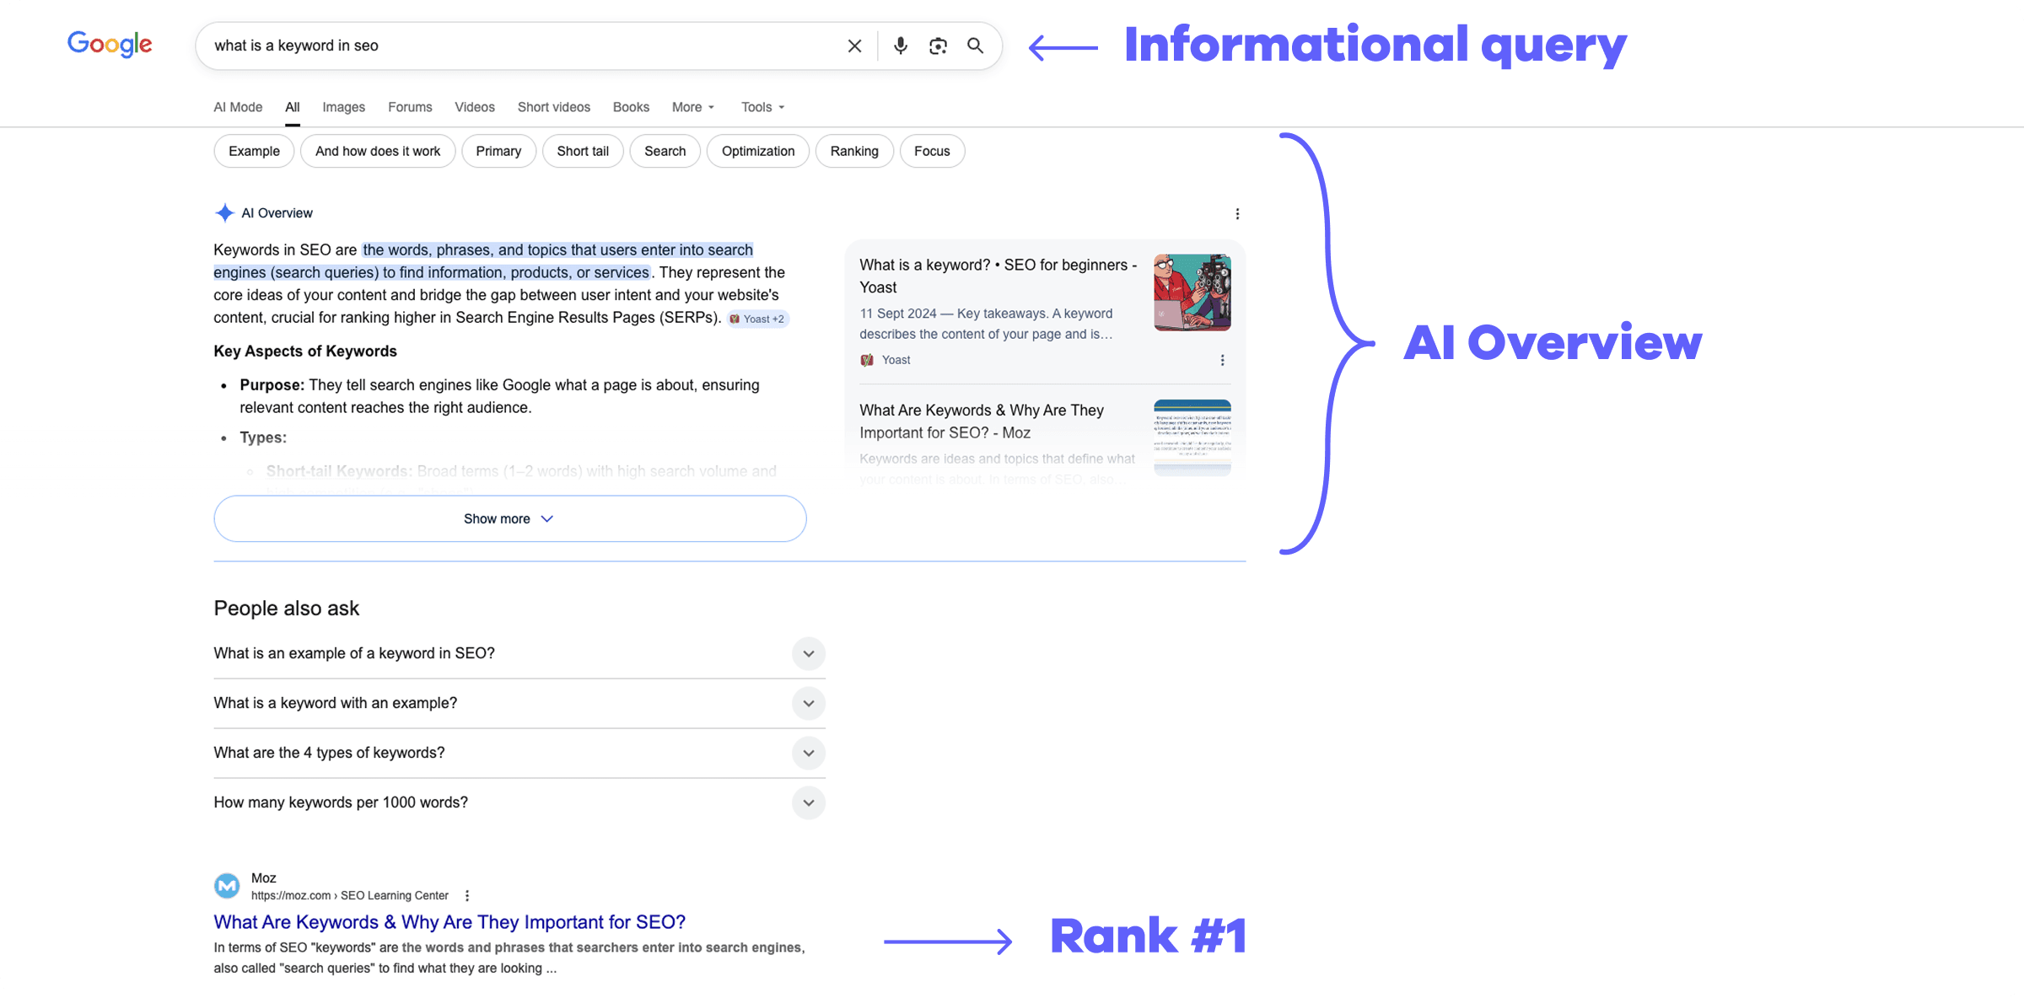Click the Yoast source name under card

point(896,360)
